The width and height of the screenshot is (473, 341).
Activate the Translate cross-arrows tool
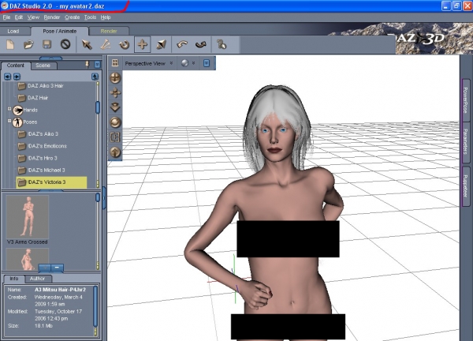143,45
